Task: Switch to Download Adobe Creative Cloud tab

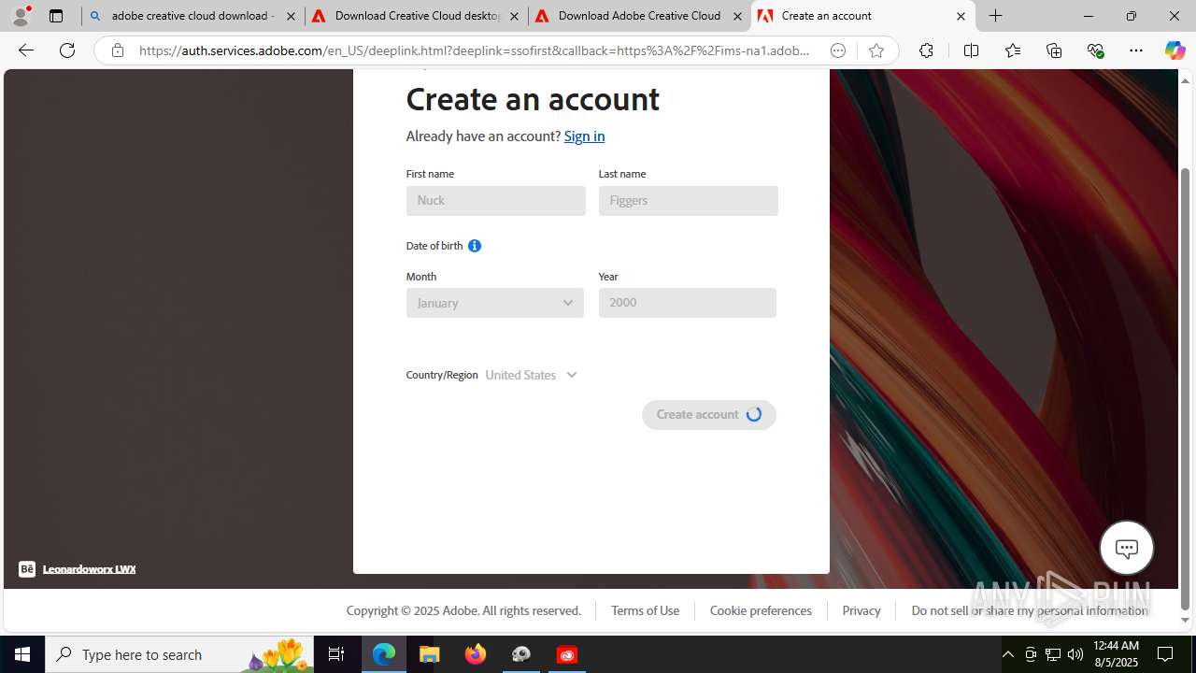Action: pyautogui.click(x=639, y=16)
